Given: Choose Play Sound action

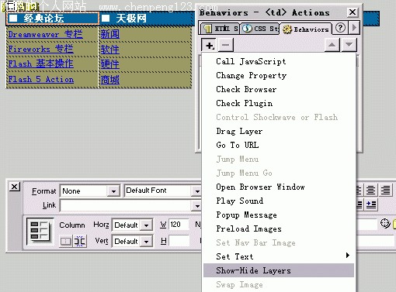Looking at the screenshot, I should pos(279,201).
